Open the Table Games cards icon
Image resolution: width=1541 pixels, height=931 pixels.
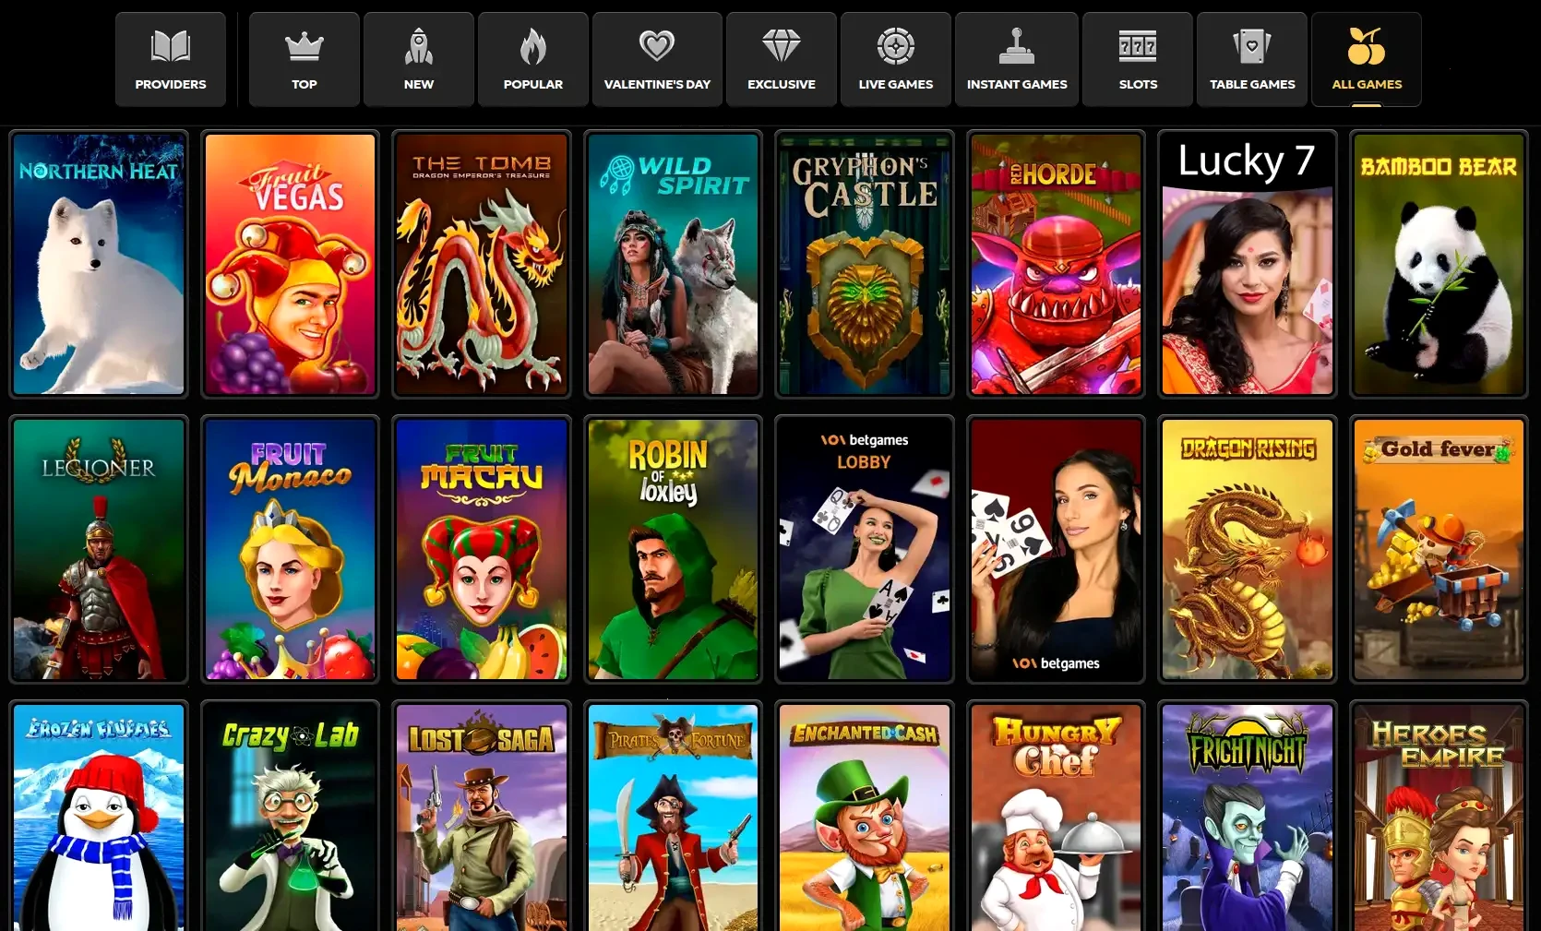point(1252,59)
